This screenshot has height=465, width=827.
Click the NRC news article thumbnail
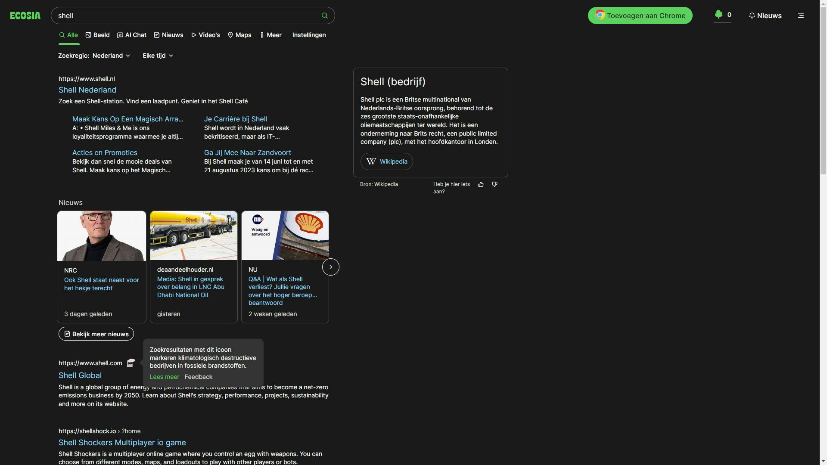click(x=101, y=236)
